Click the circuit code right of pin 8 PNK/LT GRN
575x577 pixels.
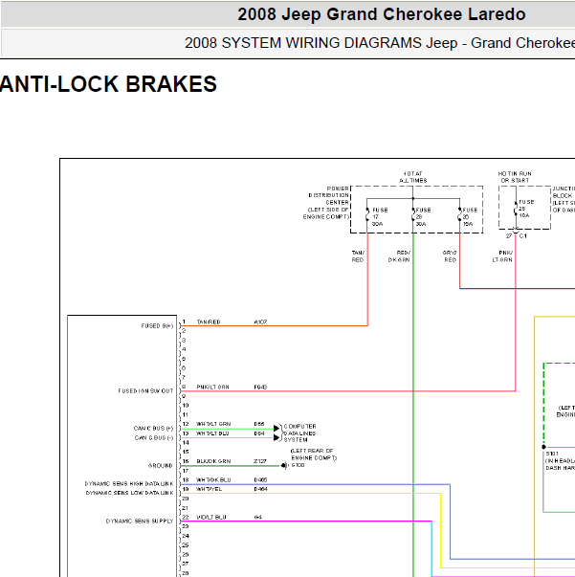tap(260, 388)
